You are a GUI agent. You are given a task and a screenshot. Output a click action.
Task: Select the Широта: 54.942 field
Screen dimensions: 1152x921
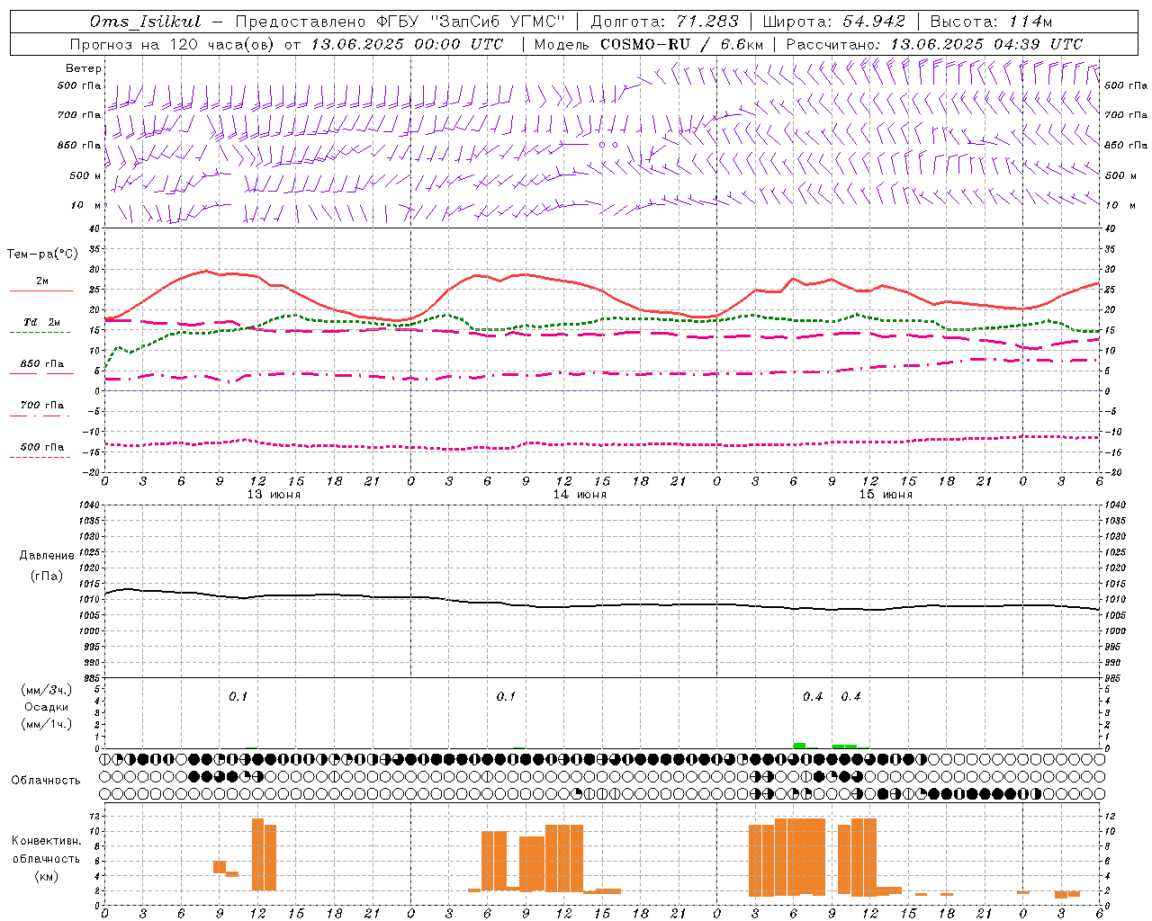pos(833,22)
